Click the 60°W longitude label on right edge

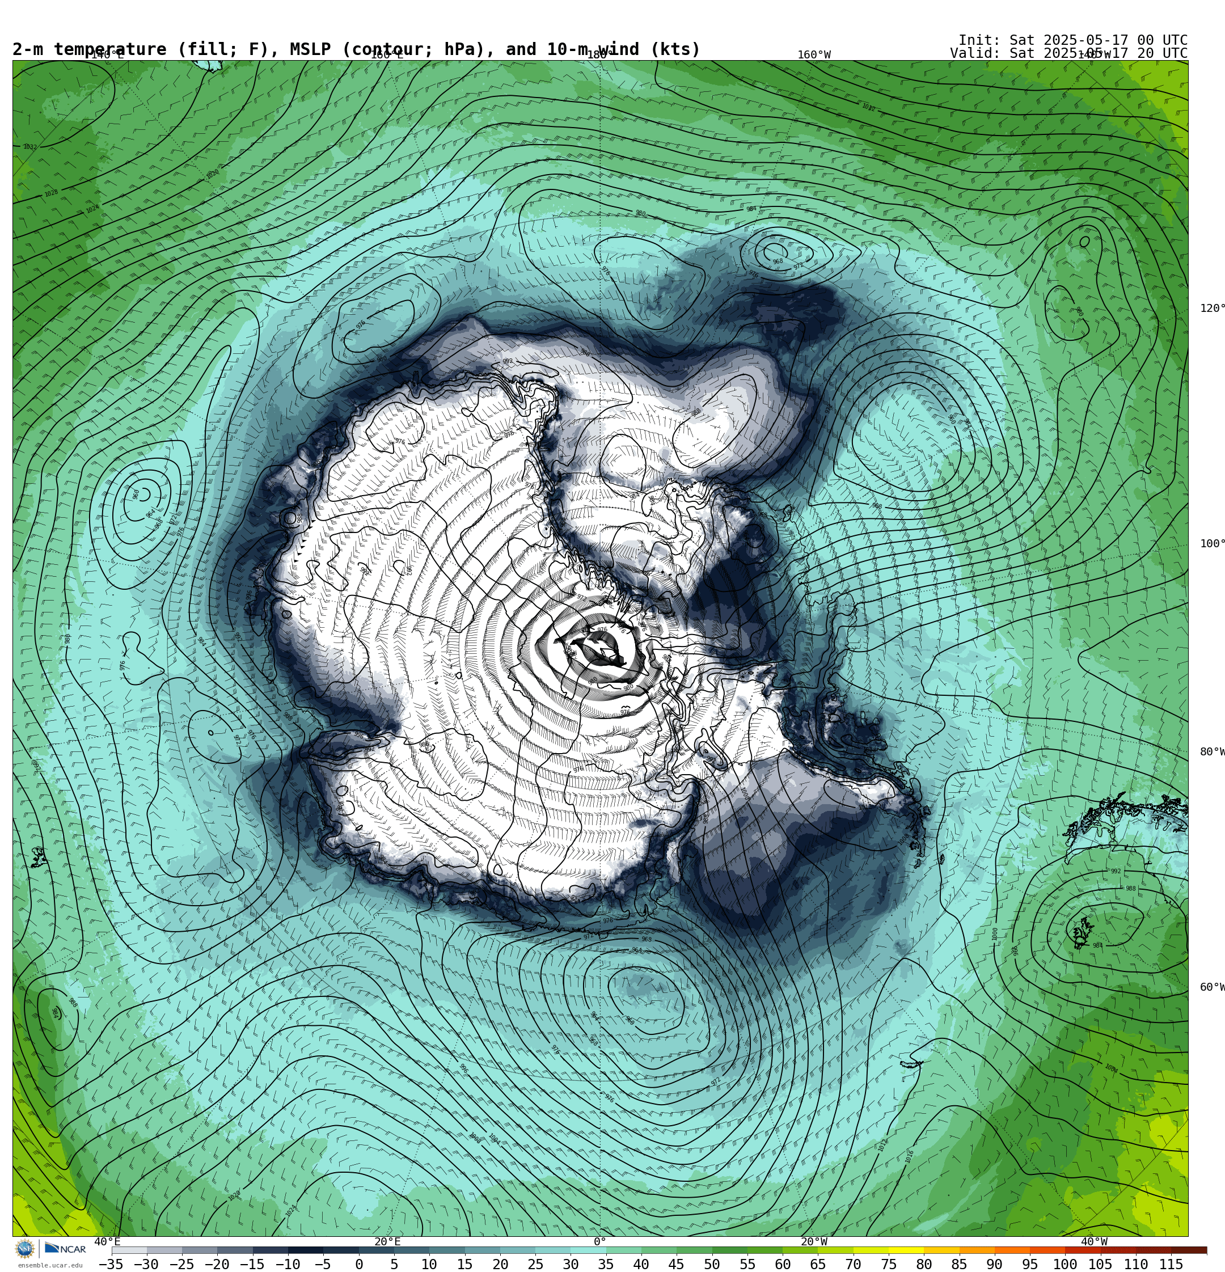(1212, 987)
